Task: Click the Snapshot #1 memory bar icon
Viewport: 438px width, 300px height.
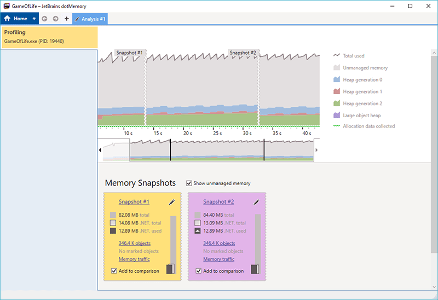Action: click(170, 269)
